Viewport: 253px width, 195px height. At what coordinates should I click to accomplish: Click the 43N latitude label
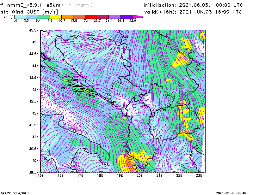pyautogui.click(x=35, y=89)
